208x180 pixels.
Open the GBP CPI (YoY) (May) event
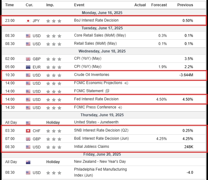coord(88,58)
